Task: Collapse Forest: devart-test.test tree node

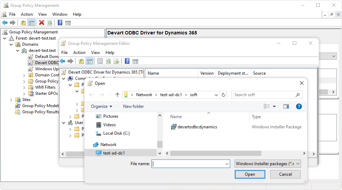Action: point(4,38)
